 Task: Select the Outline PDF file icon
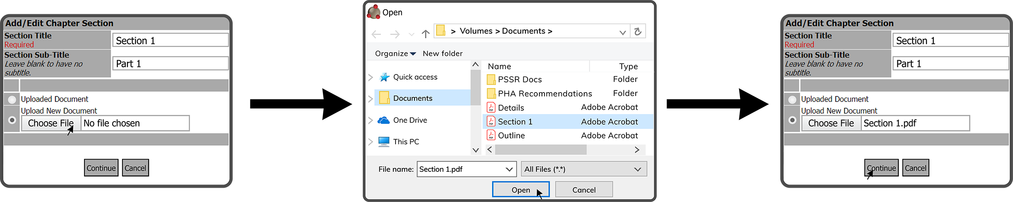coord(491,135)
